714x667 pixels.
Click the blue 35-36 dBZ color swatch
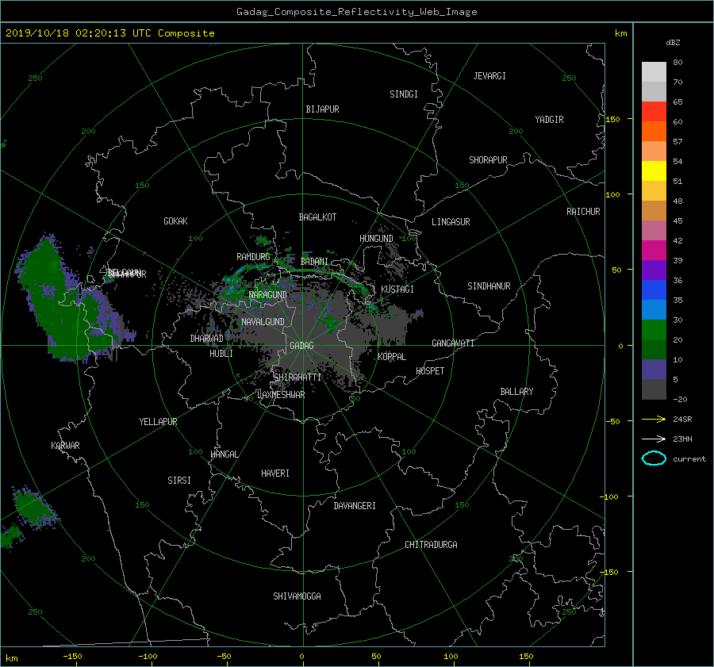[654, 290]
